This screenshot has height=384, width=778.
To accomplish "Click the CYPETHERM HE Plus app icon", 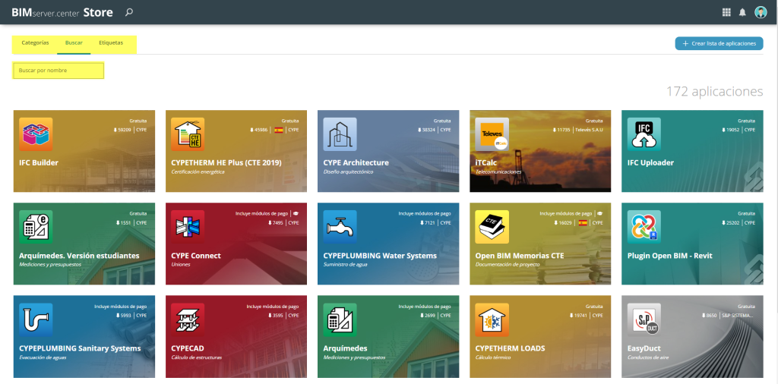I will pyautogui.click(x=188, y=134).
